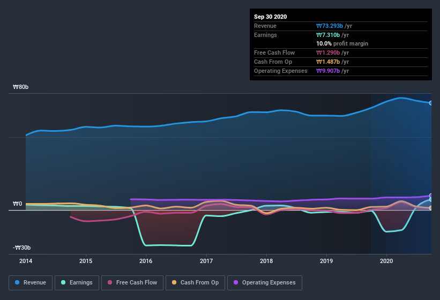The image size is (440, 300).
Task: Click the purple Operating Expenses endpoint marker
Action: (431, 196)
